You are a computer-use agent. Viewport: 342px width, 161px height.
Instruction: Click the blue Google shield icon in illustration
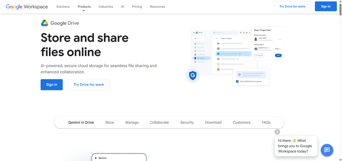click(193, 76)
